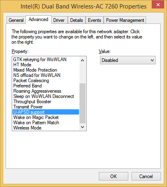Close the Properties dialog window
The height and width of the screenshot is (187, 167).
158,4
